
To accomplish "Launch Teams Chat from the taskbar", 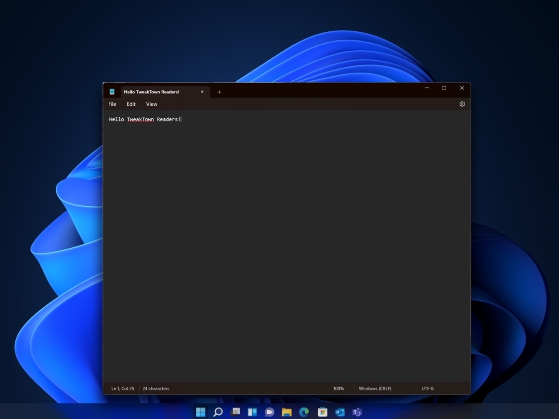I will coord(270,412).
